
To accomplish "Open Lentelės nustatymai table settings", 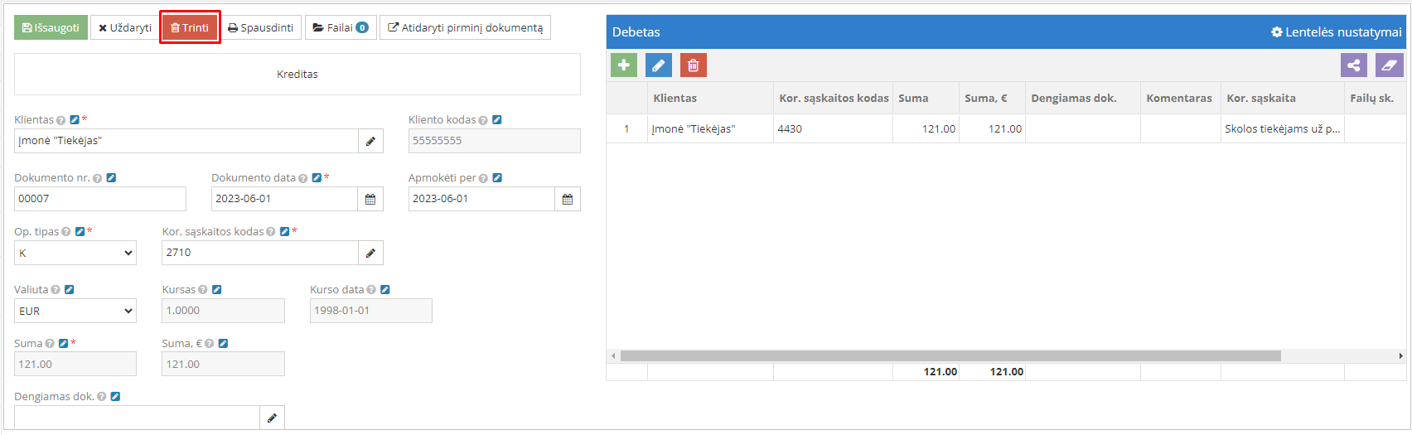I will click(1336, 32).
